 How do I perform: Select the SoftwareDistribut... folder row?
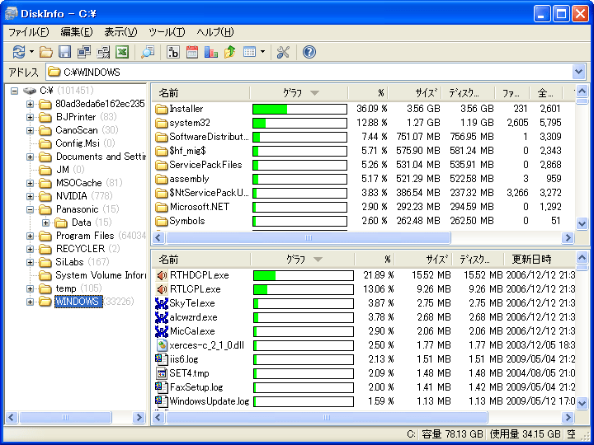362,137
